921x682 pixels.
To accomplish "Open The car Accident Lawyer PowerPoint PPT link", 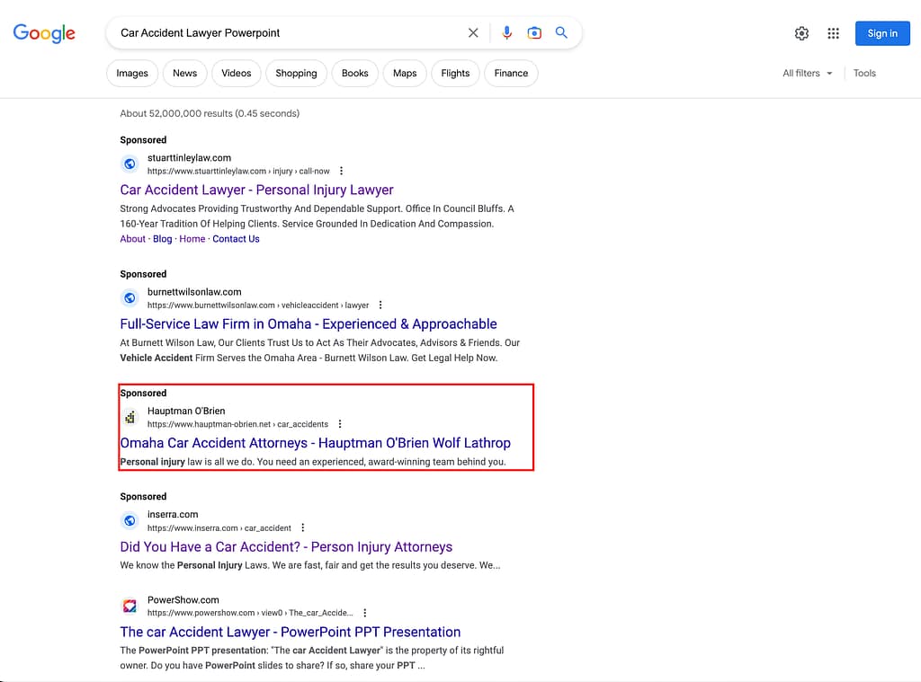I will coord(291,632).
